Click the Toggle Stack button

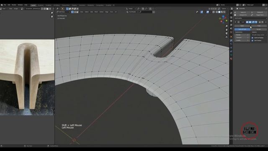[259, 15]
